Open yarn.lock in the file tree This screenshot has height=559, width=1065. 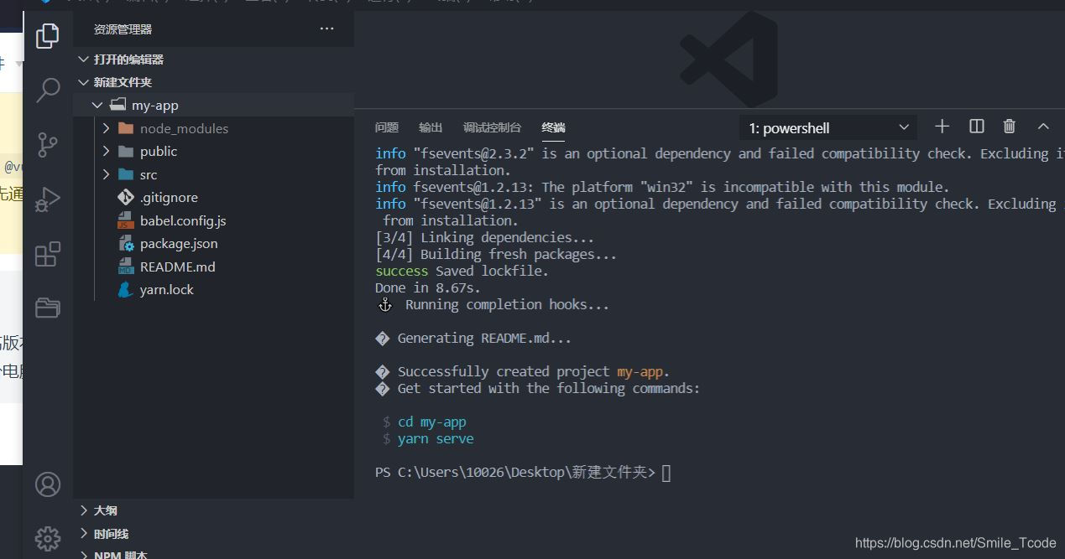[x=166, y=289]
